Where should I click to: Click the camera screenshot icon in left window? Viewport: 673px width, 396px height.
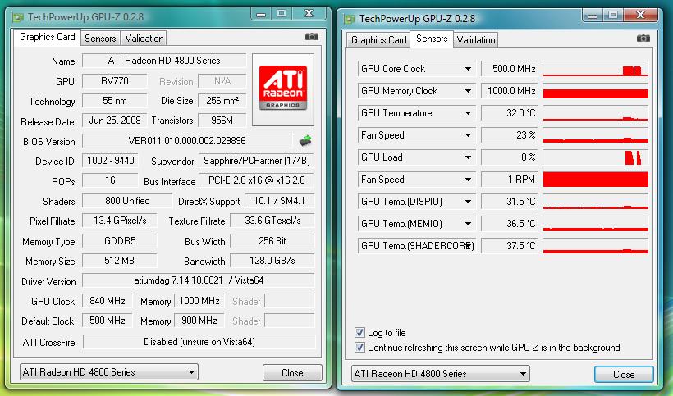[x=312, y=37]
